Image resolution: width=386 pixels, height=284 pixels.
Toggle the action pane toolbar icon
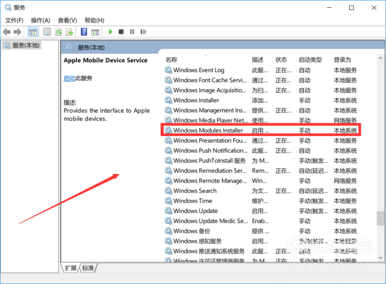coord(95,32)
